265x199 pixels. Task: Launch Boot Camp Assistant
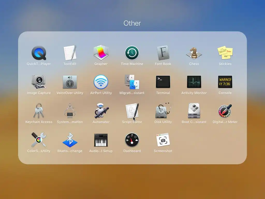pyautogui.click(x=194, y=111)
